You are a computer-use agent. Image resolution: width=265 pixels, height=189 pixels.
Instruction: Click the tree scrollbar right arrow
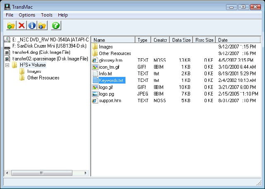coord(85,173)
